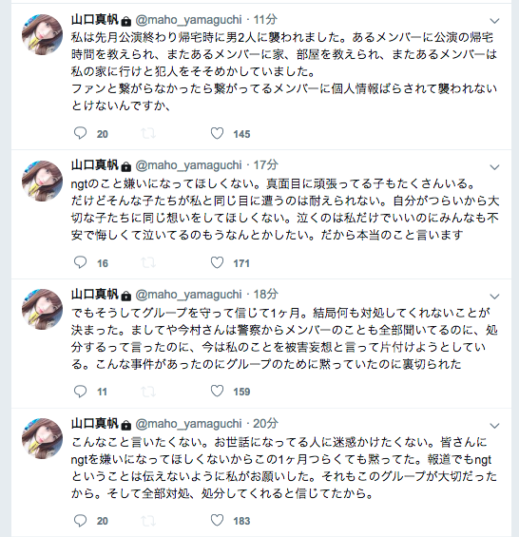The width and height of the screenshot is (519, 537).
Task: Open replies on the tweet posted 11分 ago
Action: coord(80,133)
